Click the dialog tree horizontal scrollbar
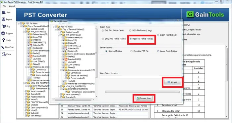This screenshot has width=232, height=123. (73, 100)
